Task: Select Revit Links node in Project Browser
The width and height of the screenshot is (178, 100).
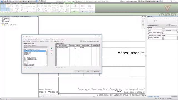Action: (10, 25)
